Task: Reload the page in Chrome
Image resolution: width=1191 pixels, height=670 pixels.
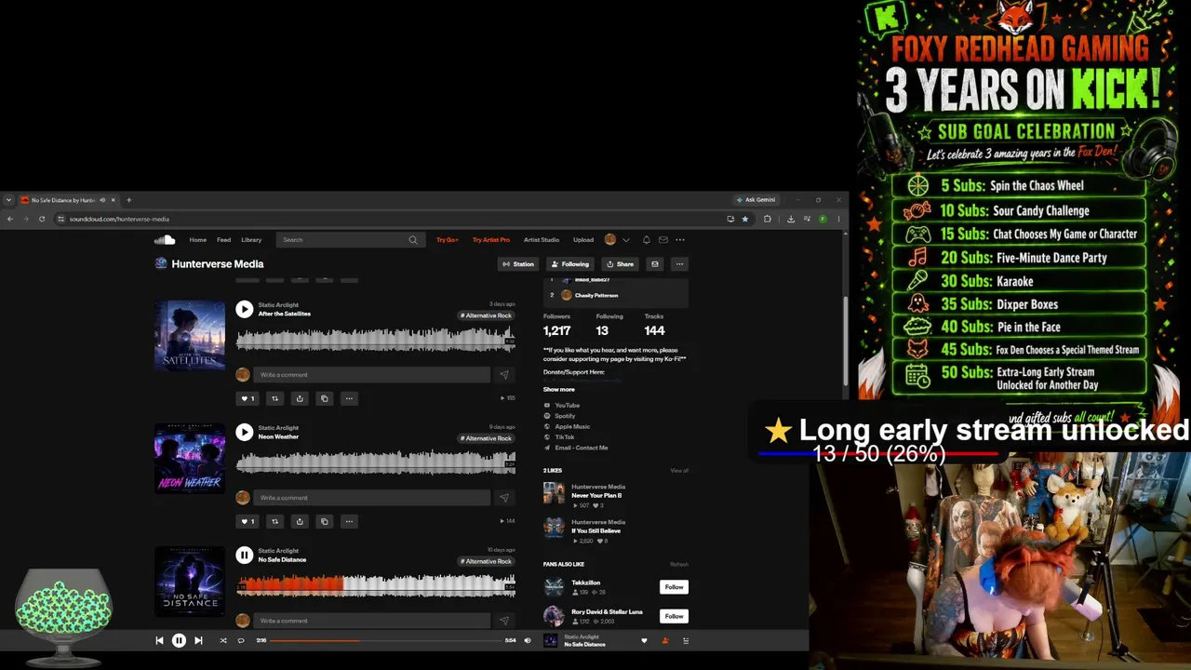Action: tap(42, 219)
